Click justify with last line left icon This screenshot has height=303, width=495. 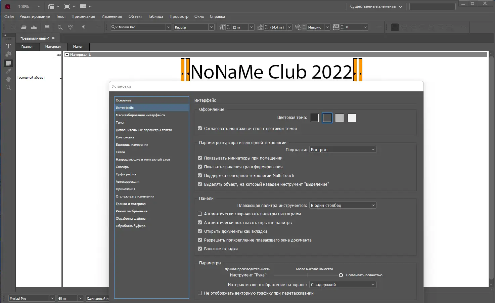pyautogui.click(x=422, y=27)
